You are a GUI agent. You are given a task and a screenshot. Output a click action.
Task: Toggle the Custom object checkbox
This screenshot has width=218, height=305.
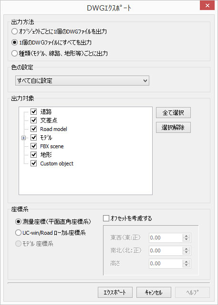(33, 163)
